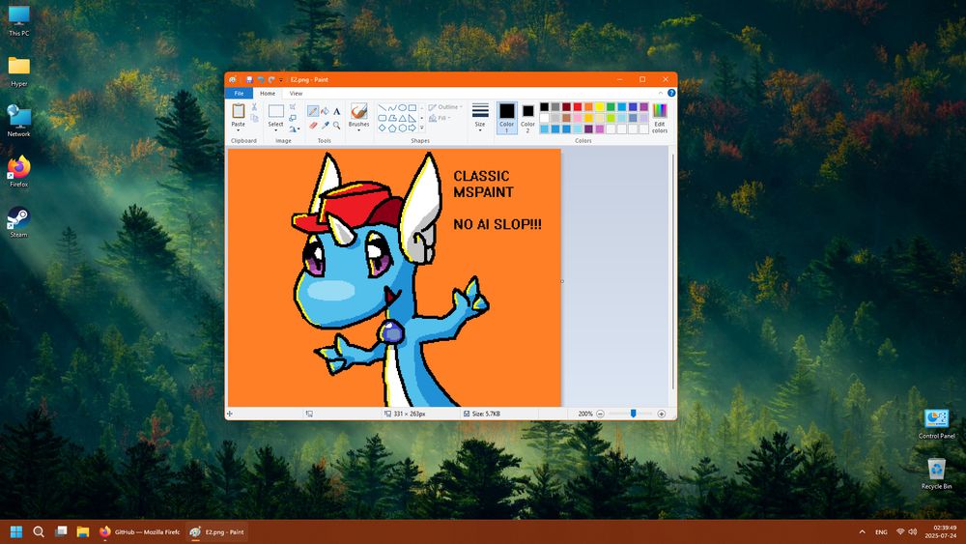The image size is (966, 544).
Task: Move the zoom slider handle
Action: (x=633, y=414)
